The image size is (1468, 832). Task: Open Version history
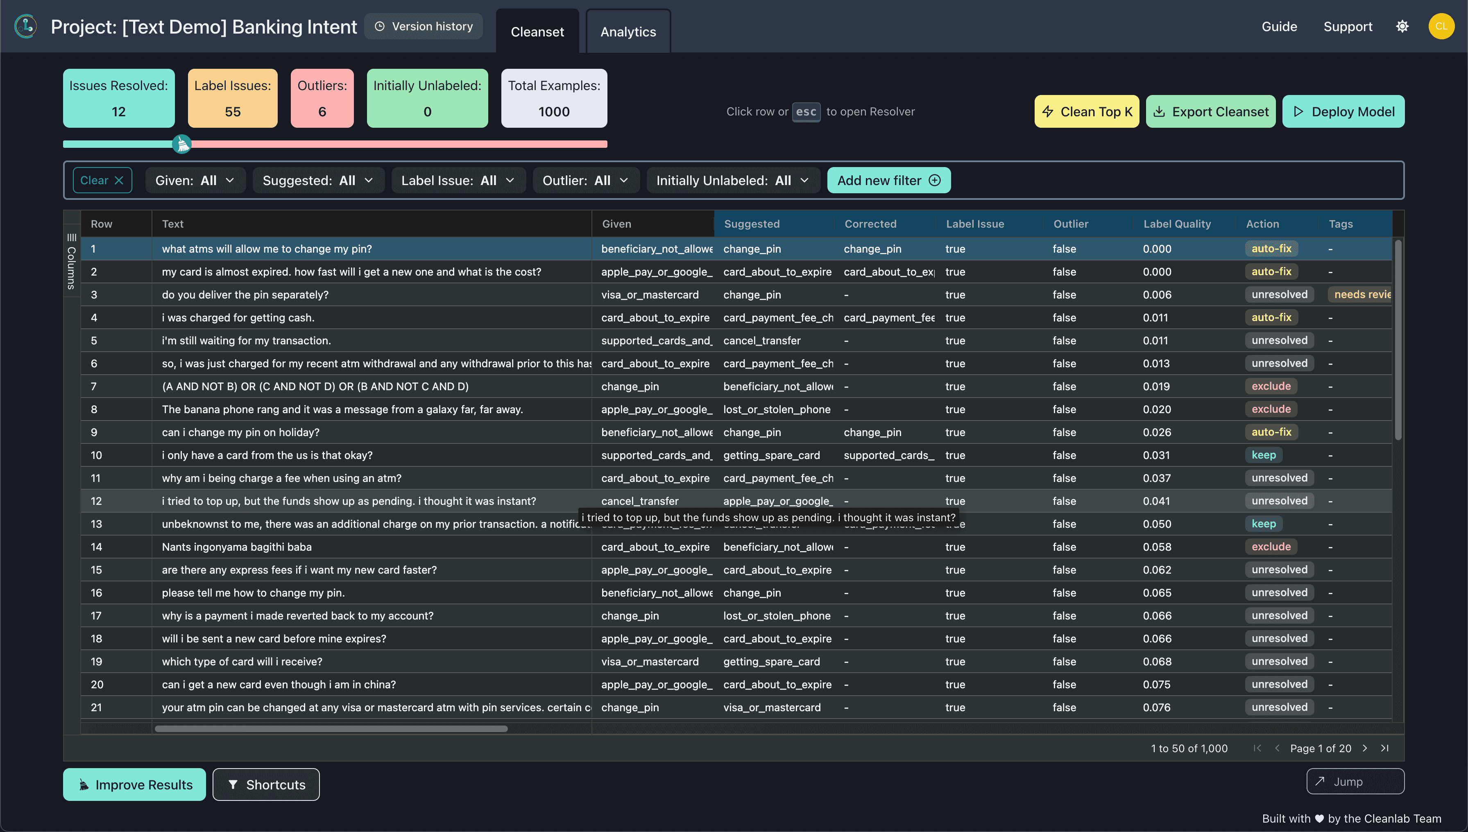[x=424, y=26]
